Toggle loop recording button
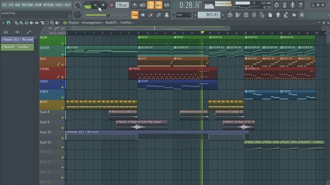Image resolution: width=330 pixels, height=185 pixels. (x=167, y=5)
